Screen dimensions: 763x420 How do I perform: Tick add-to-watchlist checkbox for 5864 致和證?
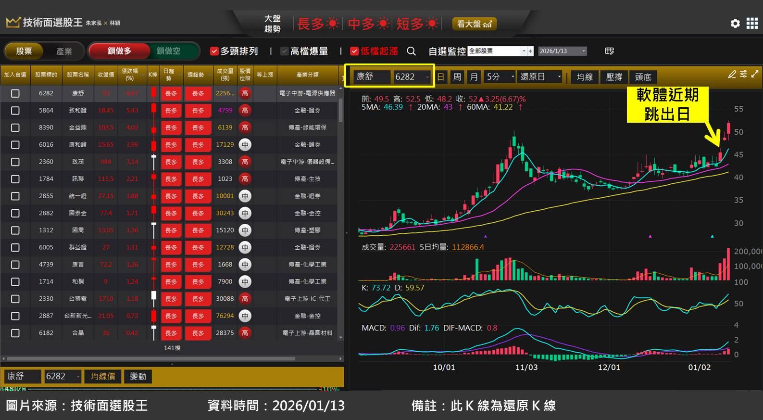tap(15, 111)
